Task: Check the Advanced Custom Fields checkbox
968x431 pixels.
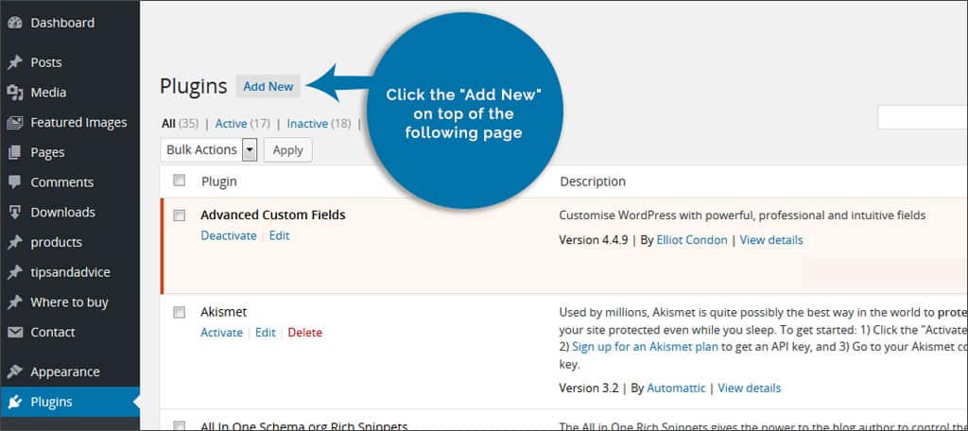Action: 179,215
